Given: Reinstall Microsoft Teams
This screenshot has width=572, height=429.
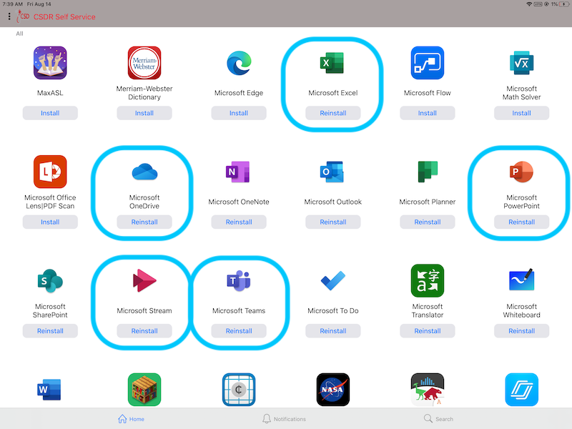Looking at the screenshot, I should [x=239, y=331].
